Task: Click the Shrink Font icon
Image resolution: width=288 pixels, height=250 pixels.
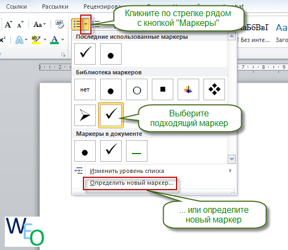Action: pyautogui.click(x=20, y=24)
